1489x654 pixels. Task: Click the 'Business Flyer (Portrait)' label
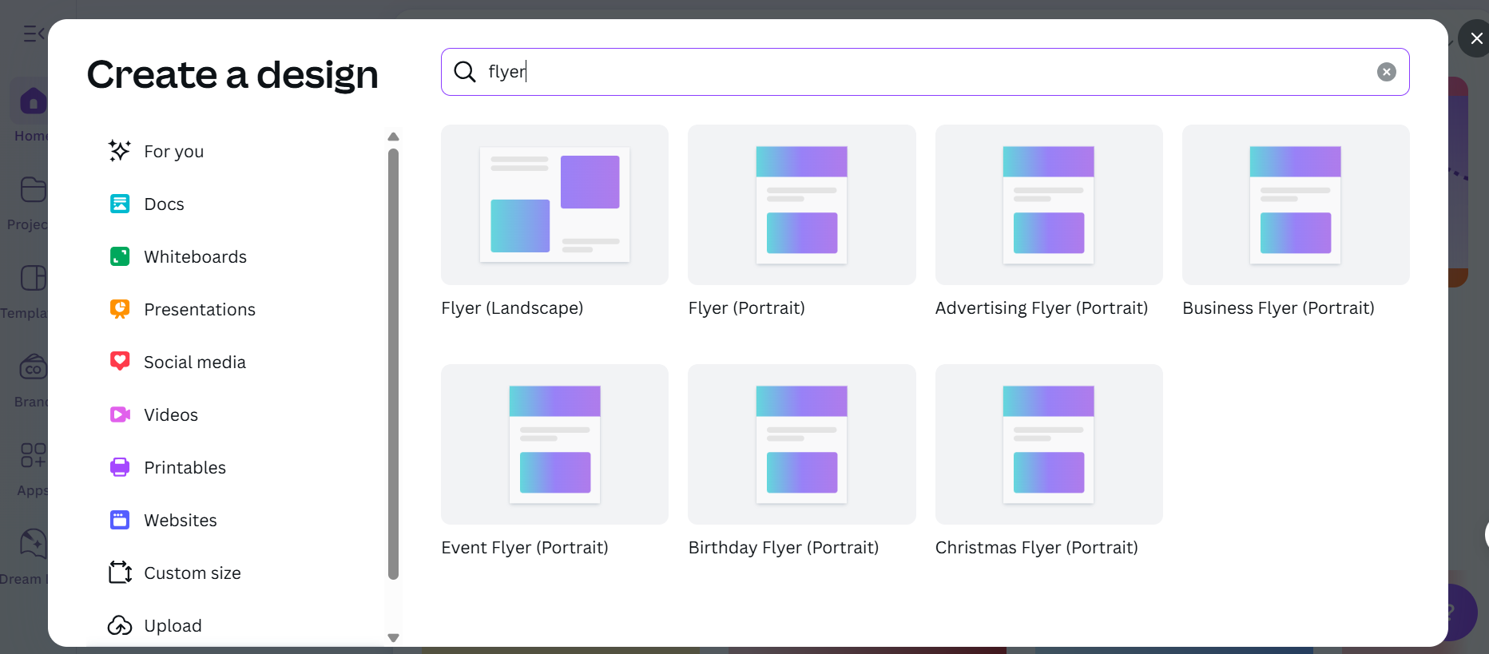click(1278, 308)
